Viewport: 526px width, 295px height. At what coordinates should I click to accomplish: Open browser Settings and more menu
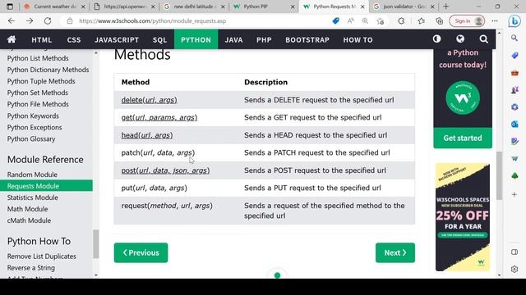click(495, 20)
